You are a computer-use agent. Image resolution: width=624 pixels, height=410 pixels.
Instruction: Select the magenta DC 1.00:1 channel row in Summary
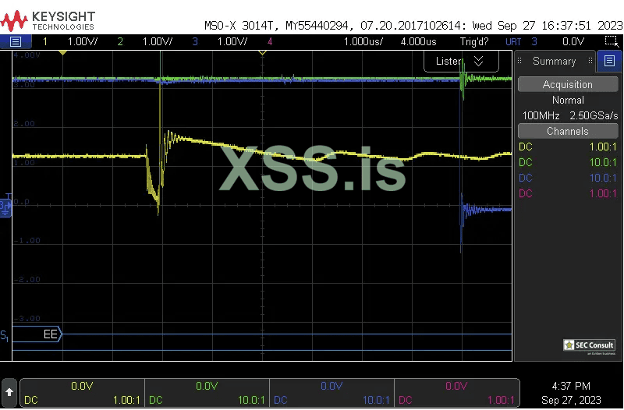[x=568, y=193]
